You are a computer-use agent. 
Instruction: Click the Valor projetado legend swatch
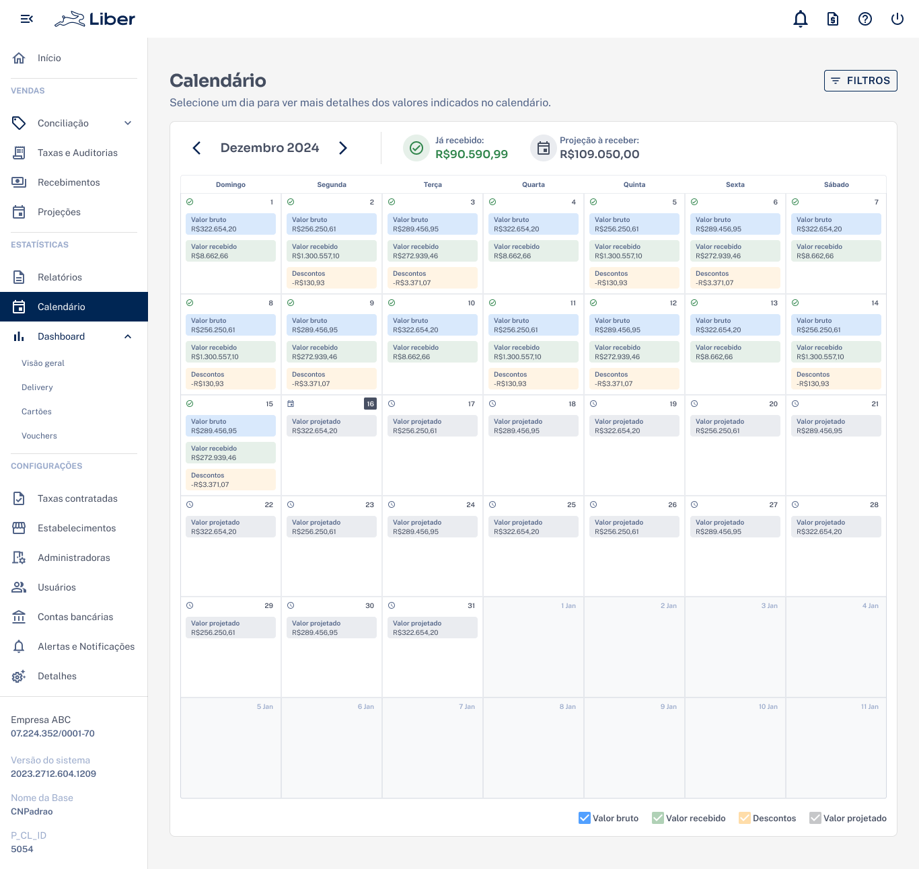815,818
